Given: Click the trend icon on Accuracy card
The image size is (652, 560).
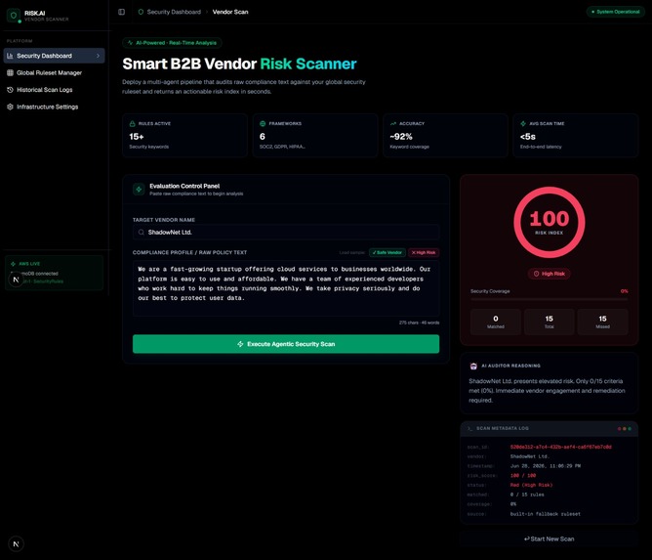Looking at the screenshot, I should pyautogui.click(x=393, y=124).
